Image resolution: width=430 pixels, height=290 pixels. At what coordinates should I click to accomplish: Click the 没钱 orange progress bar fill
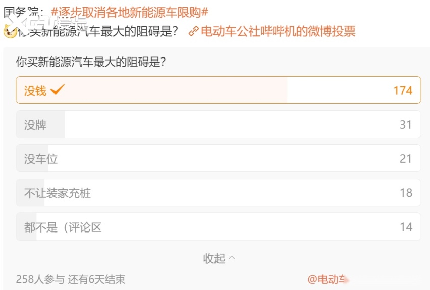pyautogui.click(x=151, y=90)
